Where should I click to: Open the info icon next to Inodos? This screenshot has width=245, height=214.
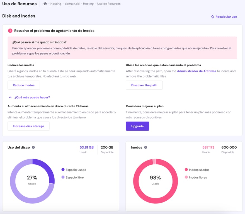pyautogui.click(x=145, y=147)
